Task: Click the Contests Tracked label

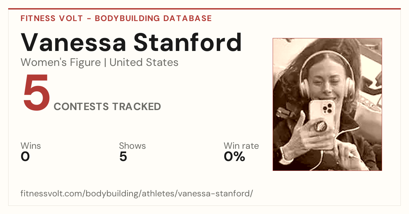Action: (x=107, y=106)
